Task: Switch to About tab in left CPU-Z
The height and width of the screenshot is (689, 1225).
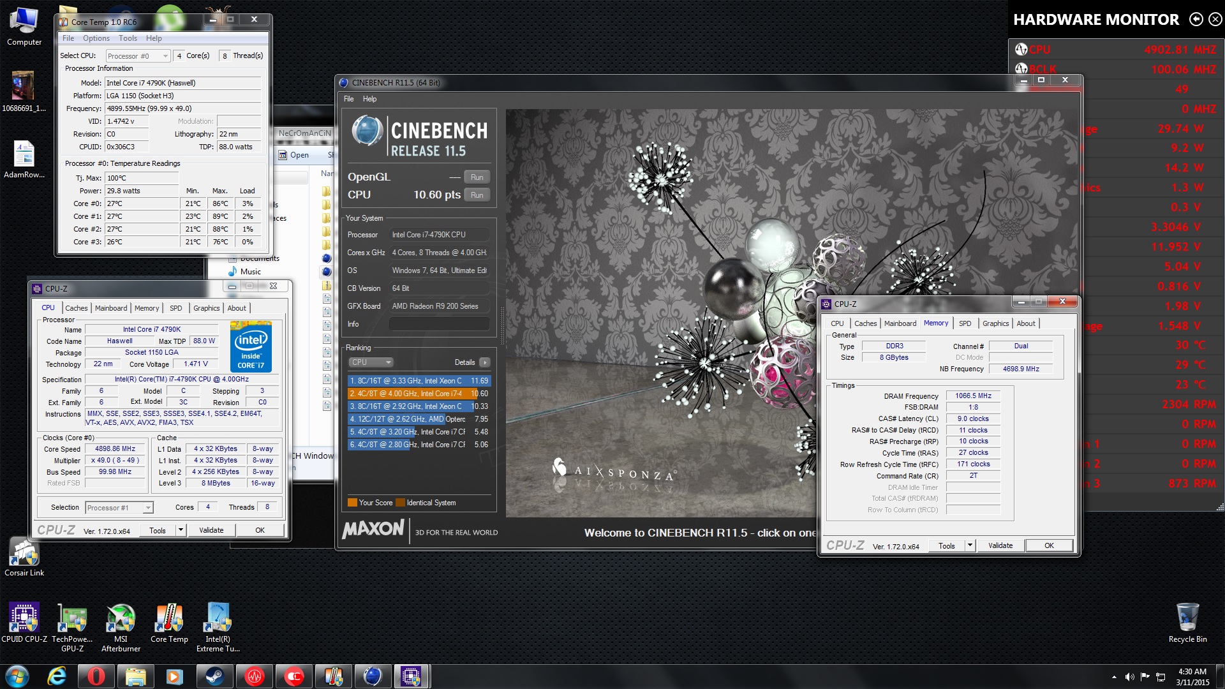Action: pos(237,308)
